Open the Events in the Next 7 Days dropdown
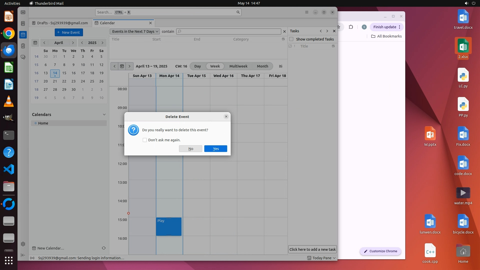The width and height of the screenshot is (480, 270). [x=135, y=31]
